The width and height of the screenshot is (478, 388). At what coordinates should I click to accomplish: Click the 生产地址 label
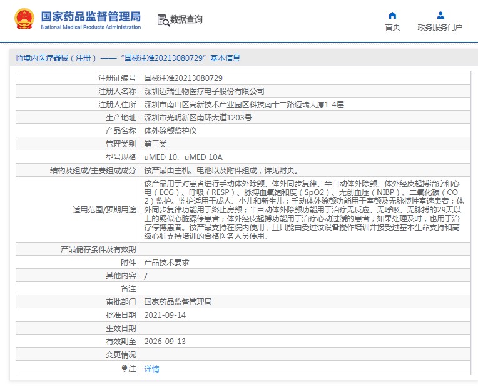point(121,118)
